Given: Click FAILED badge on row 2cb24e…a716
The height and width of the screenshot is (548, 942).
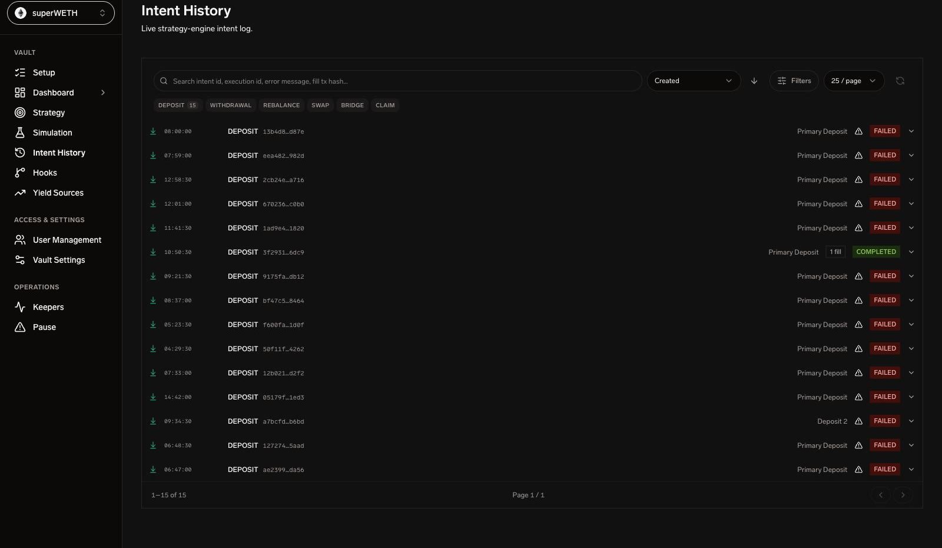Looking at the screenshot, I should click(885, 180).
